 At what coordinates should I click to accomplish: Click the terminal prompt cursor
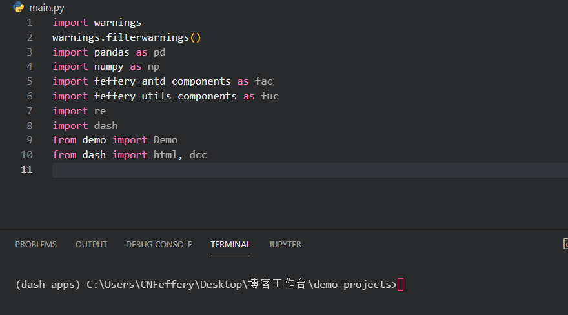coord(400,285)
